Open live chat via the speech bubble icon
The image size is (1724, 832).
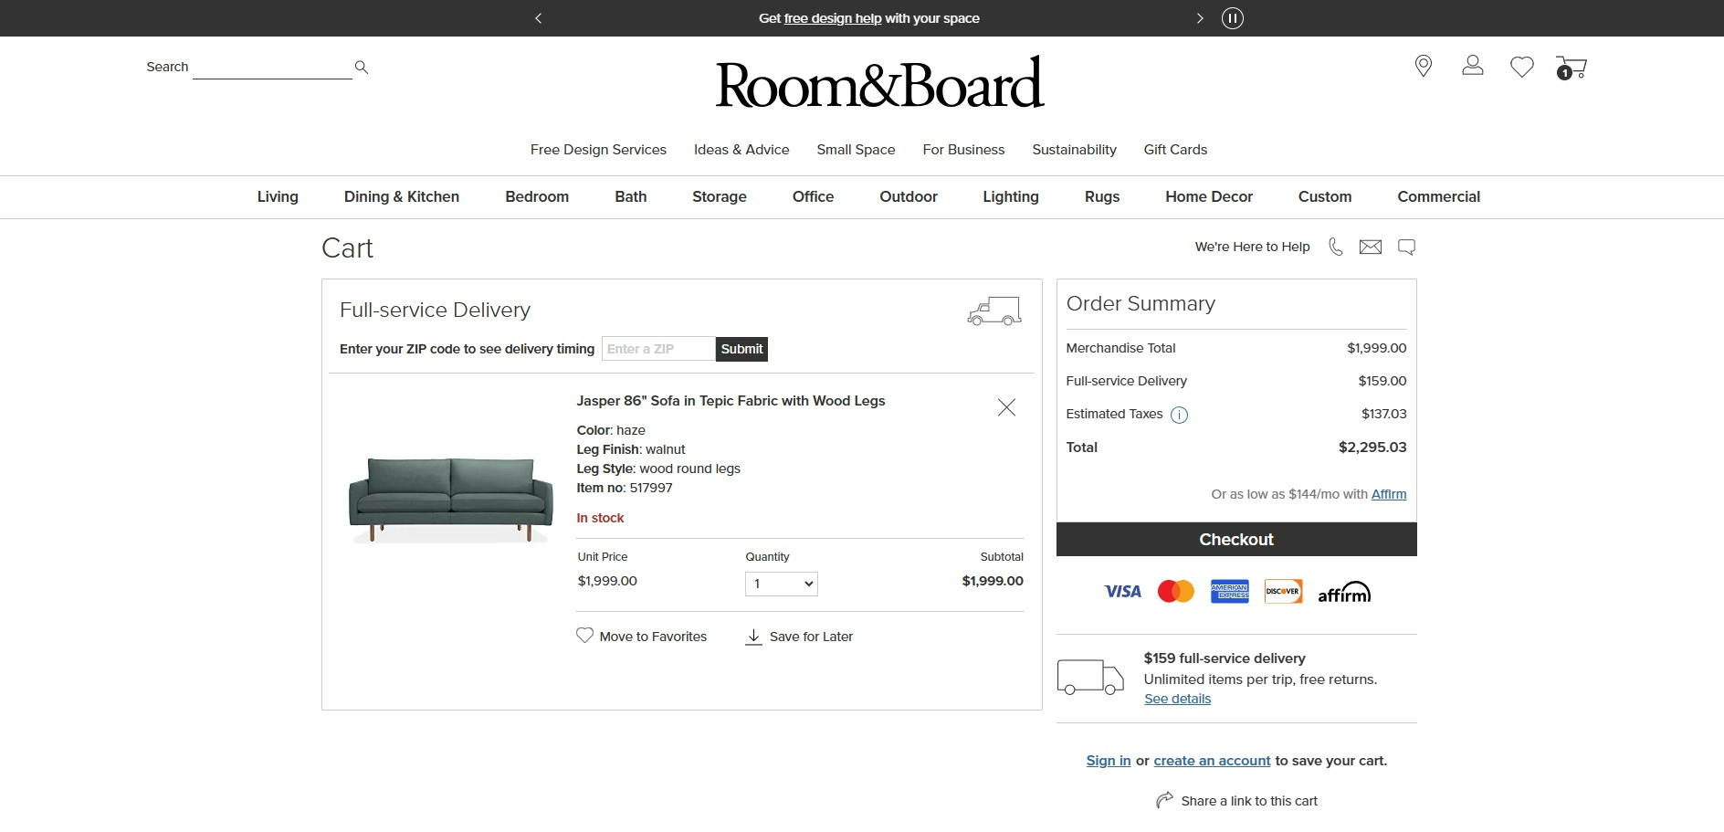coord(1406,246)
